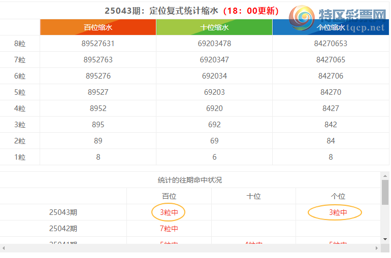Viewport: 391px width, 258px height.
Task: Select the 2粒 row label
Action: coord(20,141)
